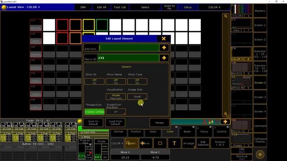The height and width of the screenshot is (161, 287).
Task: Edit the Macro ID field showing 132
Action: click(128, 58)
